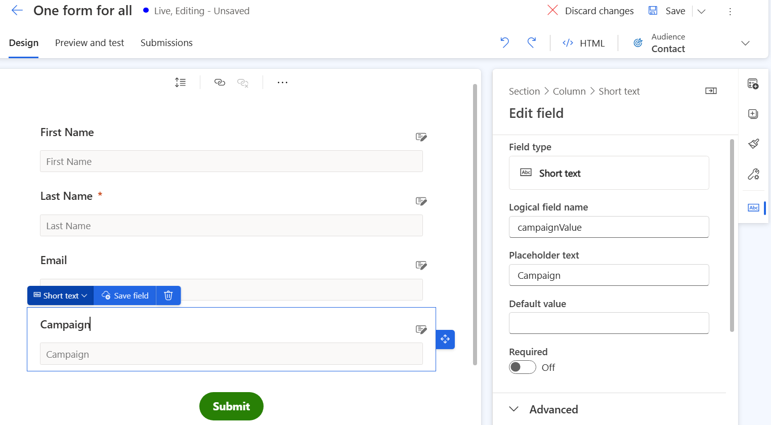Screen dimensions: 771x425
Task: Delete the Campaign field with trash icon
Action: (x=168, y=295)
